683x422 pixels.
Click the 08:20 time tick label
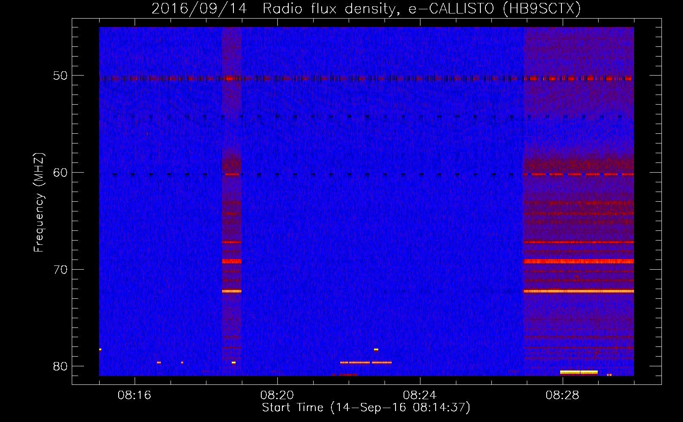(x=277, y=395)
